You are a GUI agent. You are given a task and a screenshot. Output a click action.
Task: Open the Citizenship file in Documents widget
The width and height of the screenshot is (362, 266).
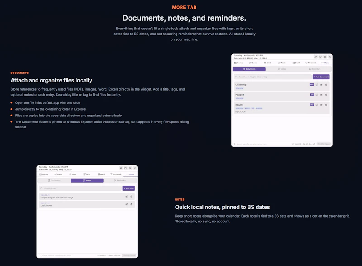(316, 85)
